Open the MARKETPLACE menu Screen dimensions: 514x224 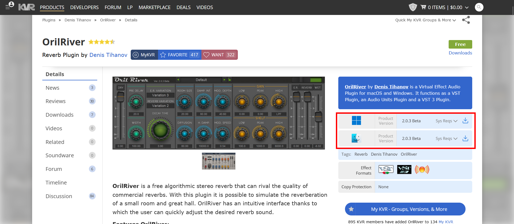point(155,7)
